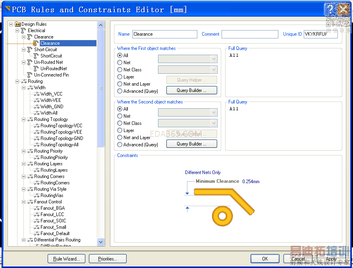The width and height of the screenshot is (353, 268).
Task: Click the RoutingLayers rule icon
Action: coord(37,170)
